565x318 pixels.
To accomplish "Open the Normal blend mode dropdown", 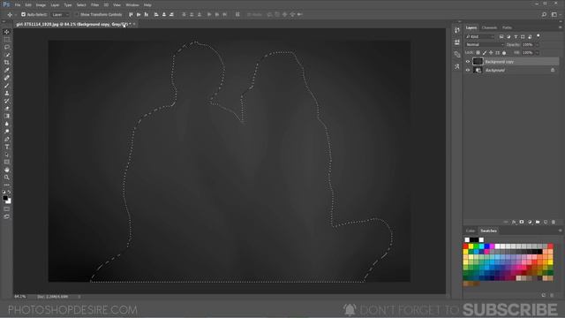I will 485,45.
